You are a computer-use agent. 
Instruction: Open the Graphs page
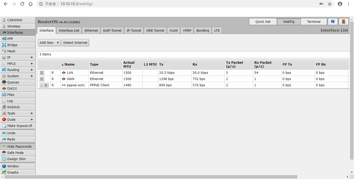tap(18, 172)
